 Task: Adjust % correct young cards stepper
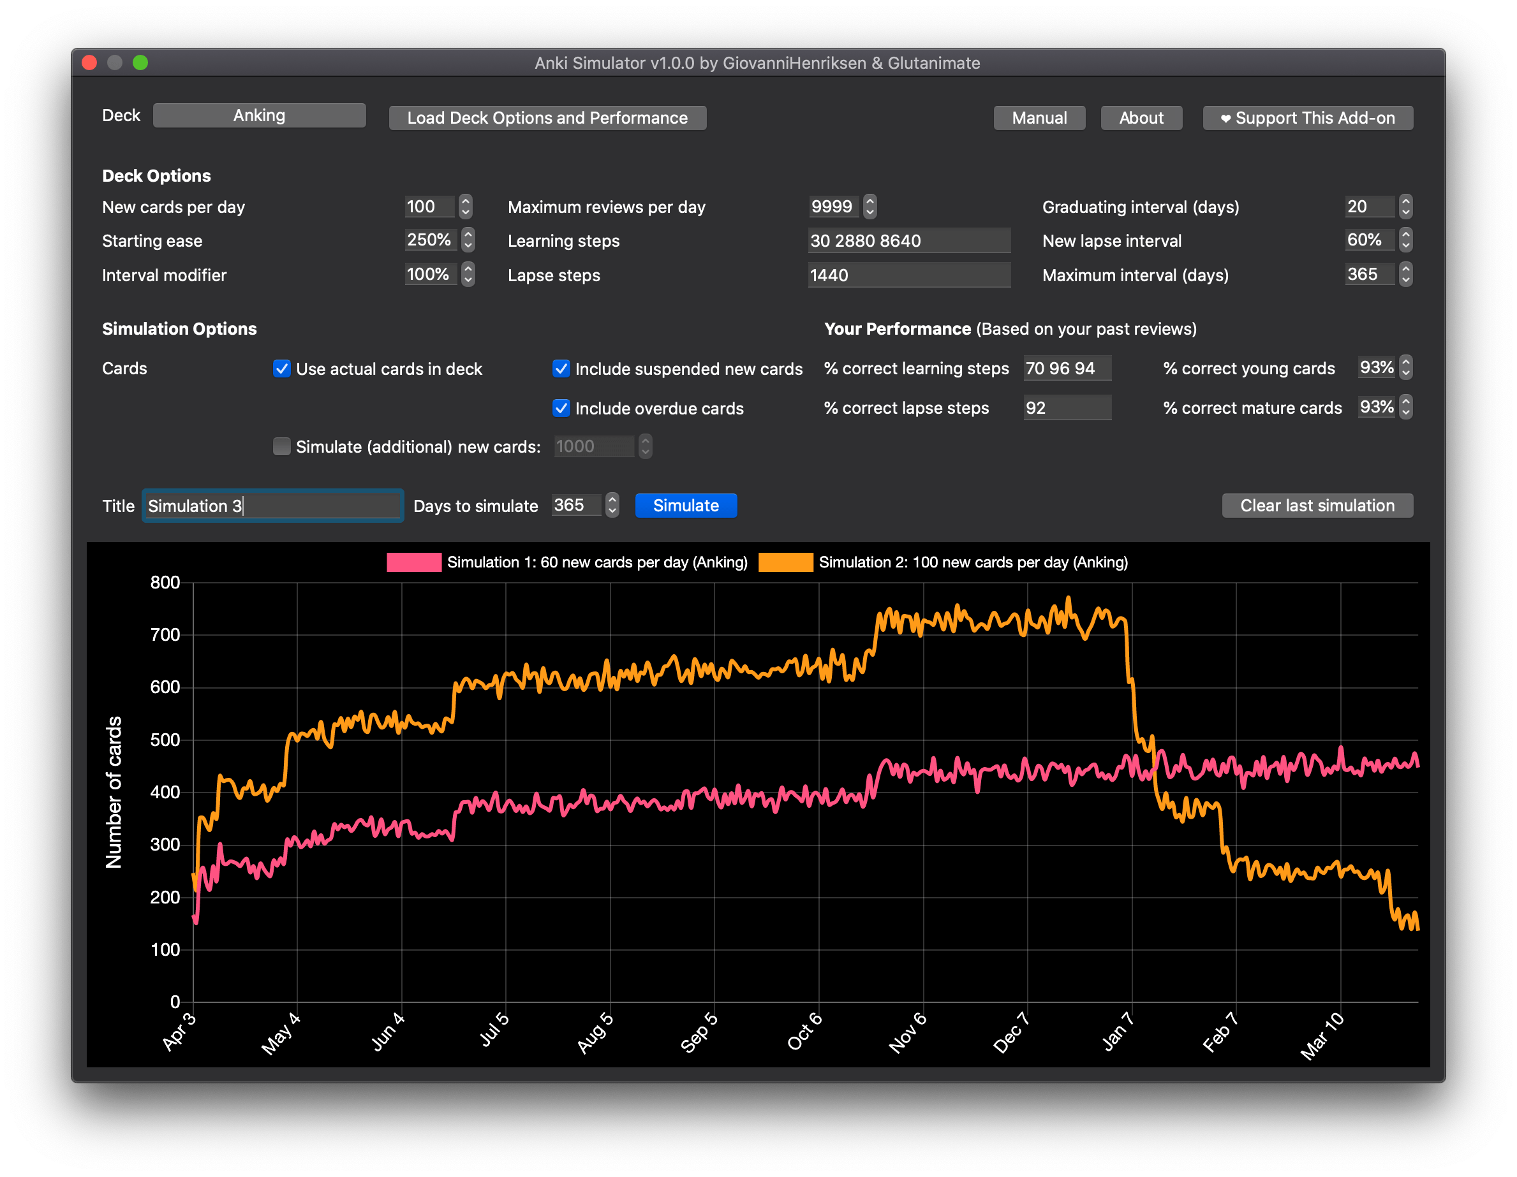[1405, 367]
